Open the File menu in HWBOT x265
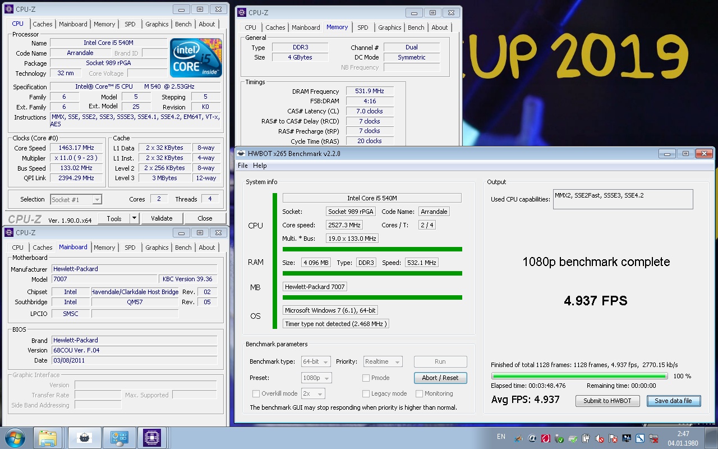This screenshot has height=449, width=718. (x=243, y=166)
